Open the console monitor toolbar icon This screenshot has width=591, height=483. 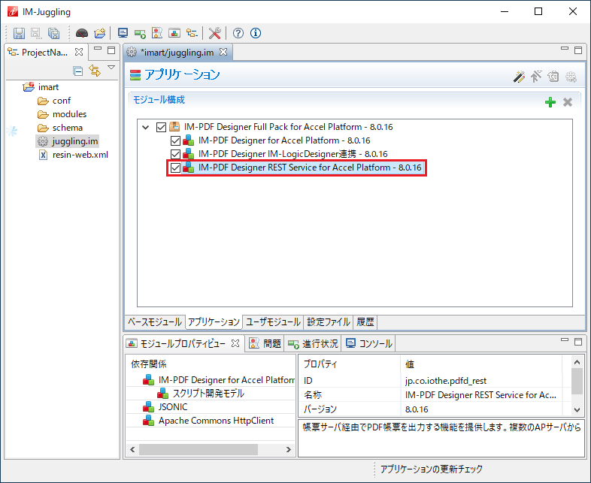[x=123, y=33]
